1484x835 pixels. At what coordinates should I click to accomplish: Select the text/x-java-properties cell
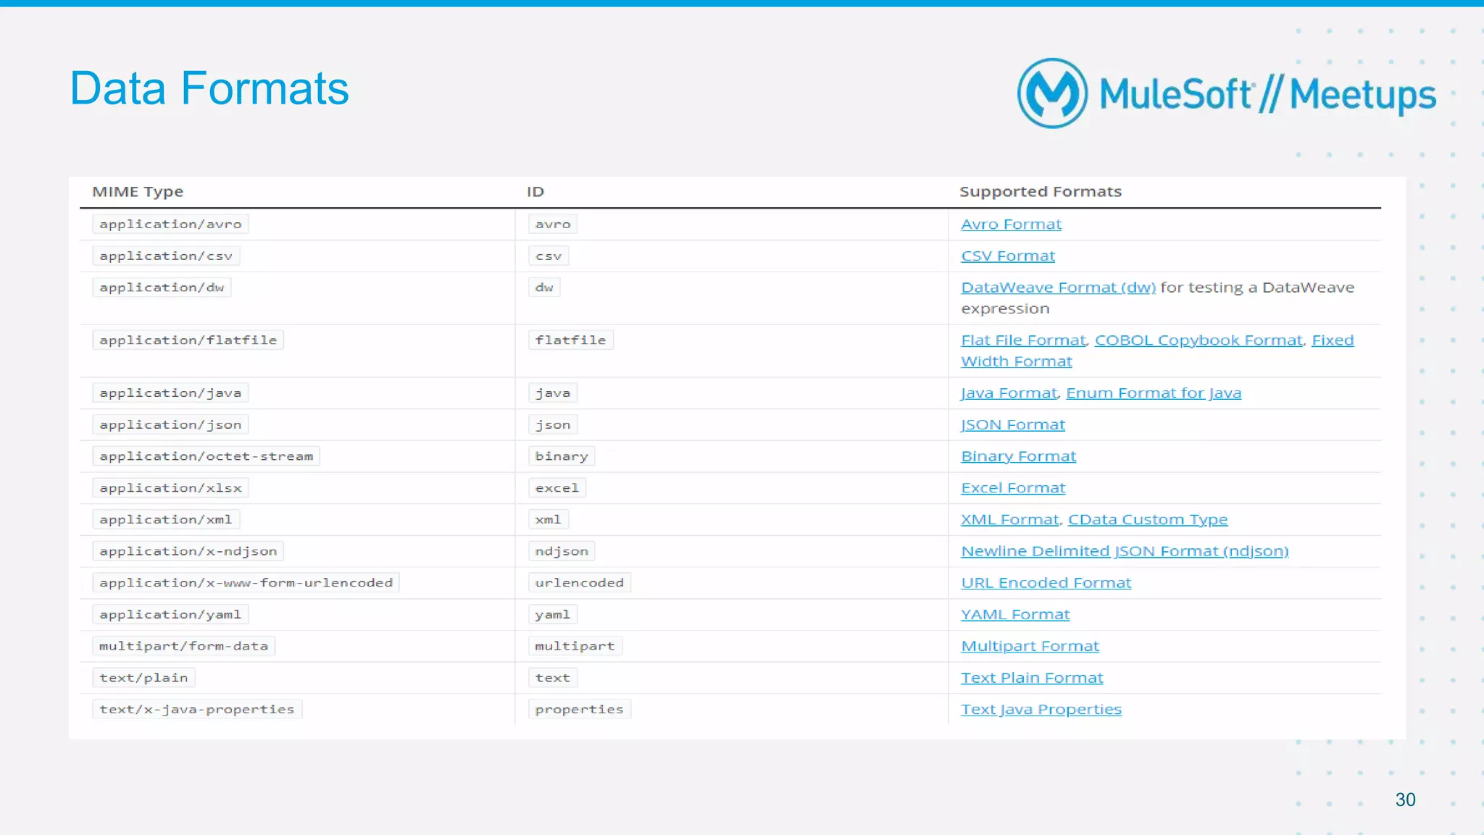pos(197,710)
